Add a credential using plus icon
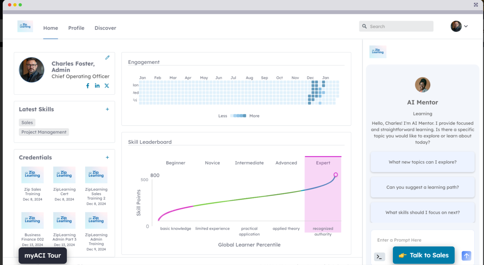The height and width of the screenshot is (265, 484). tap(107, 157)
